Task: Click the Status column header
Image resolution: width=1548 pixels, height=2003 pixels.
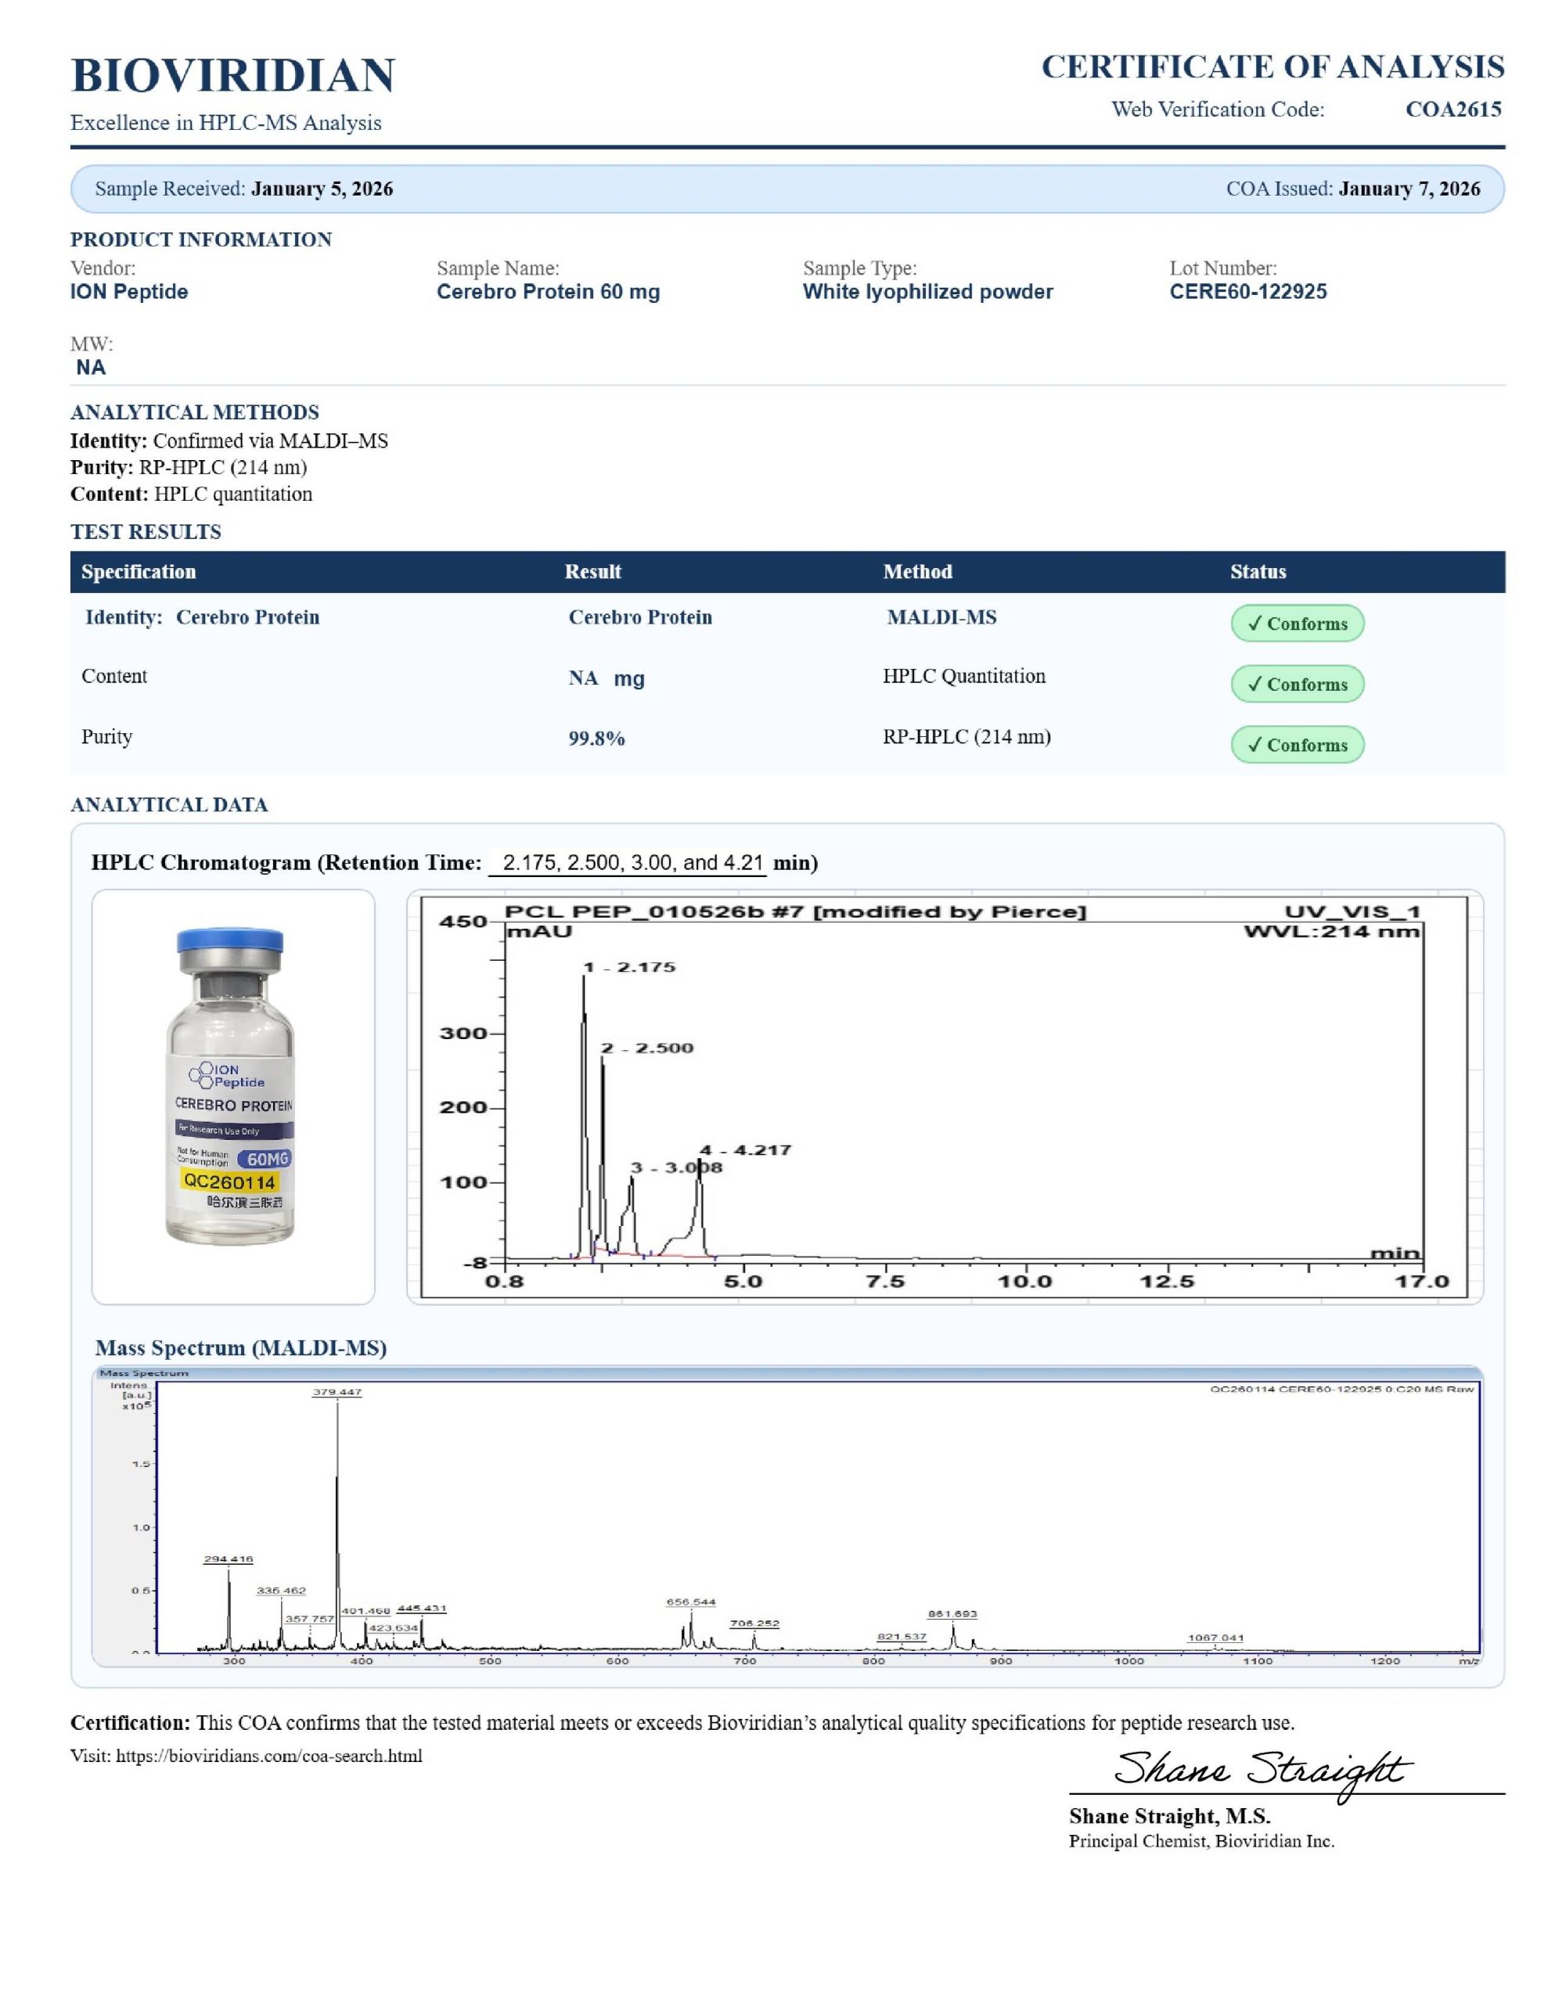Action: coord(1257,571)
